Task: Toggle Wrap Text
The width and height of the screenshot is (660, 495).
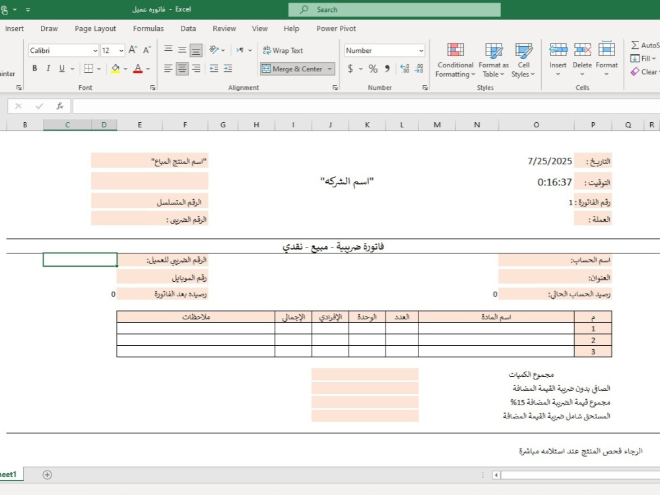Action: point(283,51)
